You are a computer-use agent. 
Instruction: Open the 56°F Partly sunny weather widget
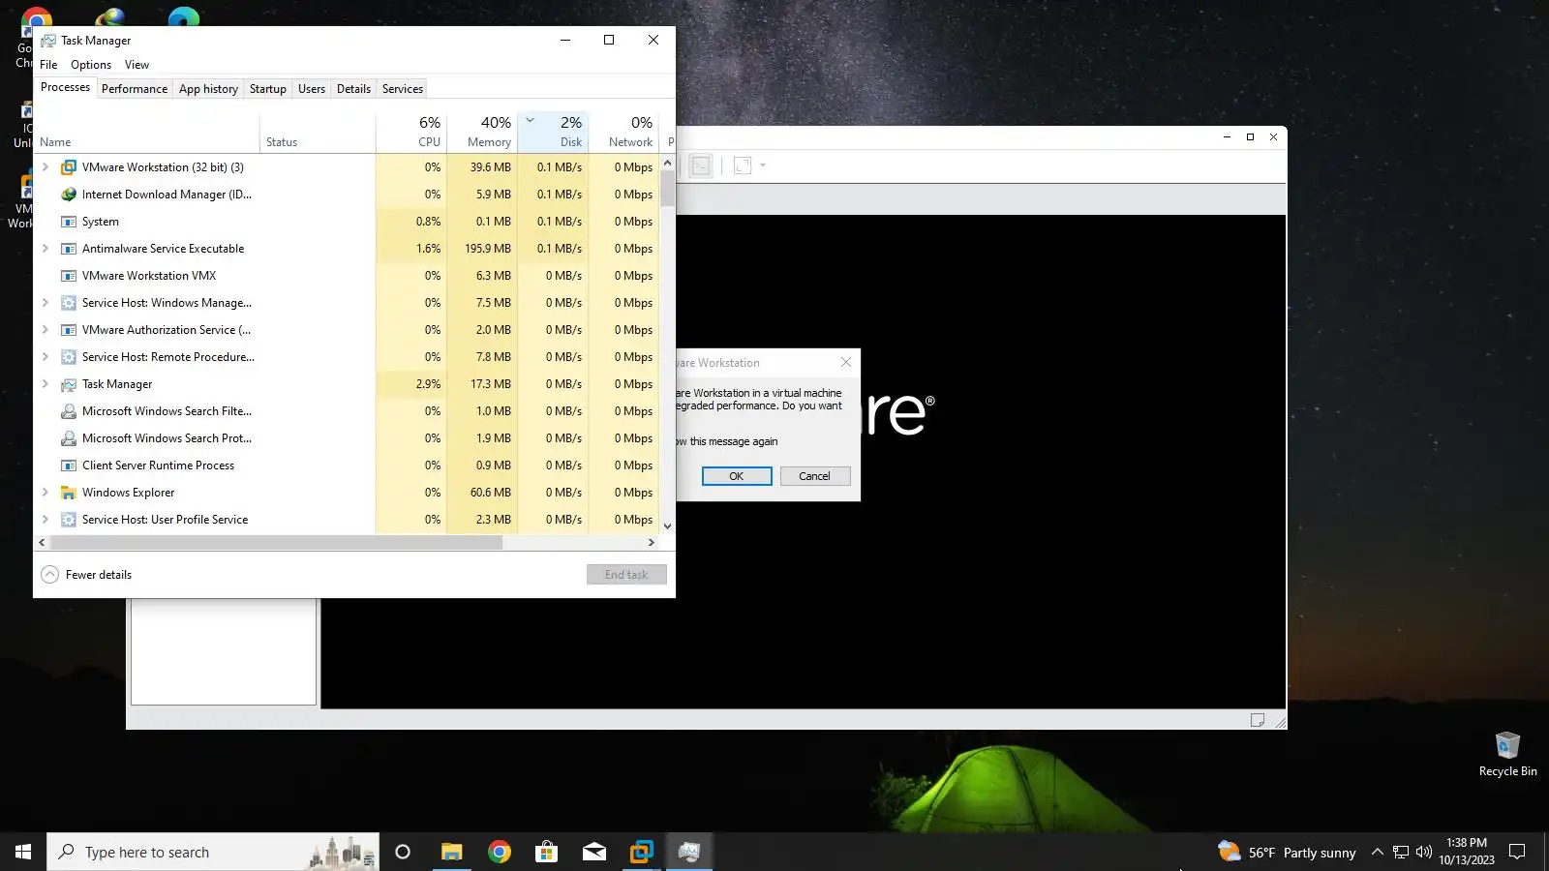click(1288, 852)
